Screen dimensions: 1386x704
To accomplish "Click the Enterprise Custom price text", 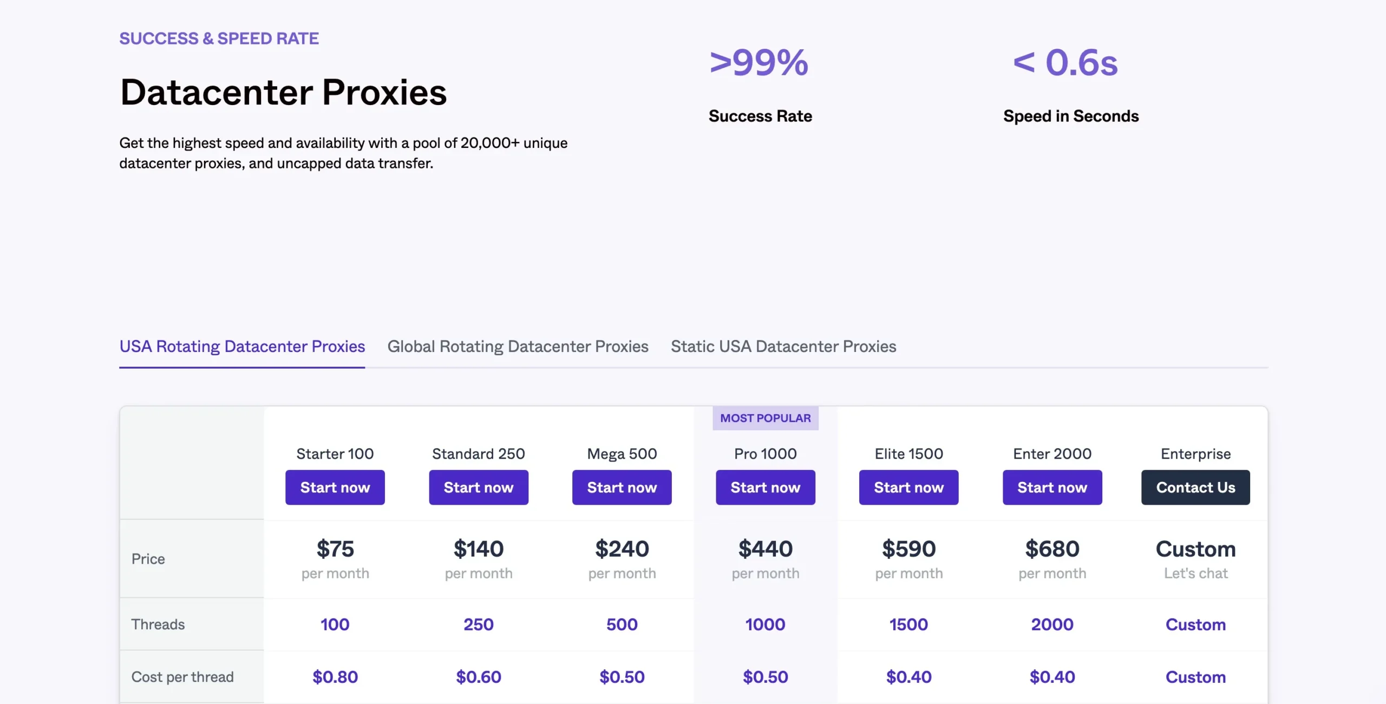I will click(1195, 549).
